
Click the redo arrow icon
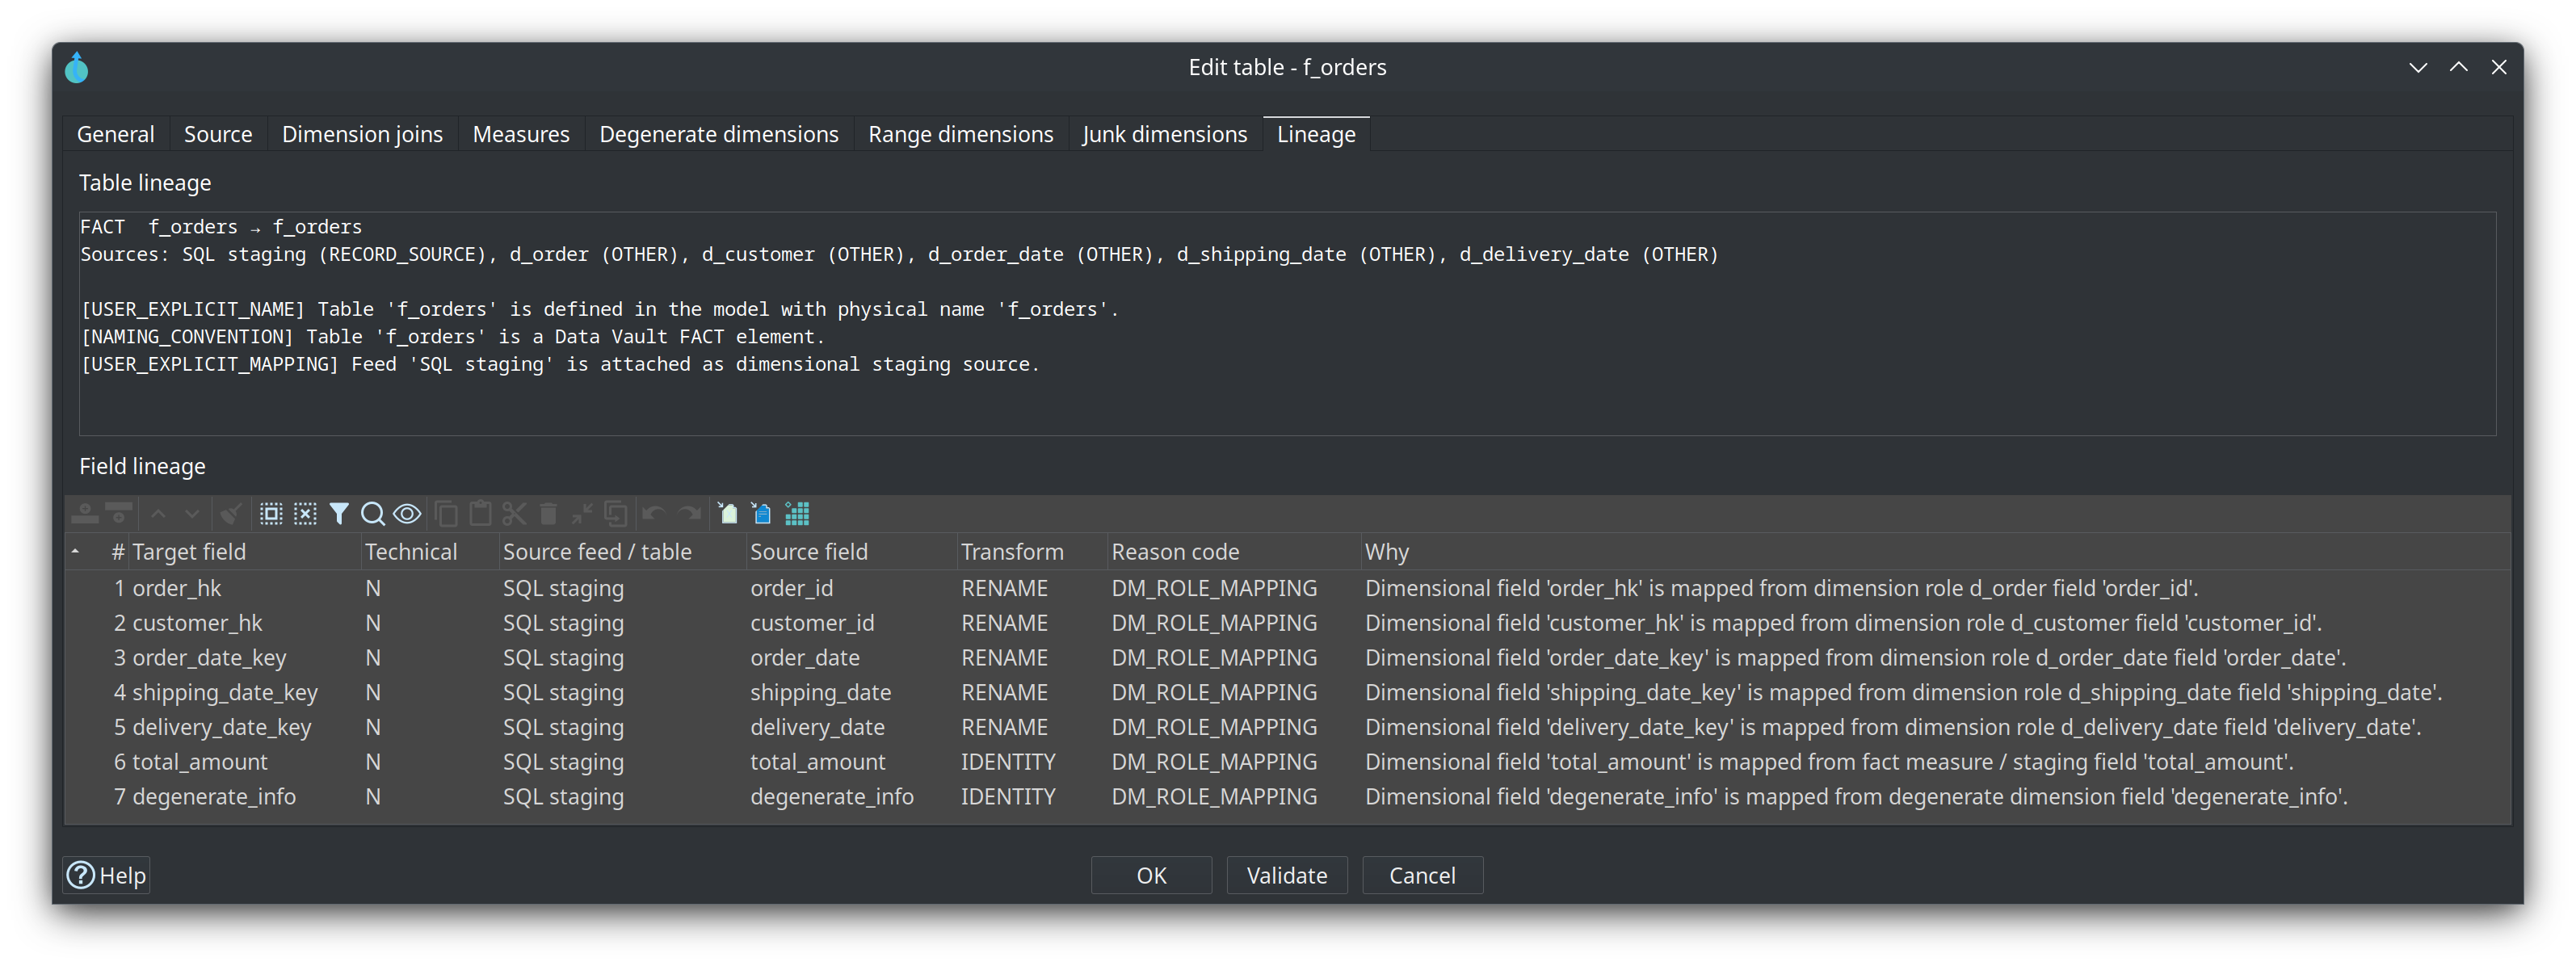point(689,514)
